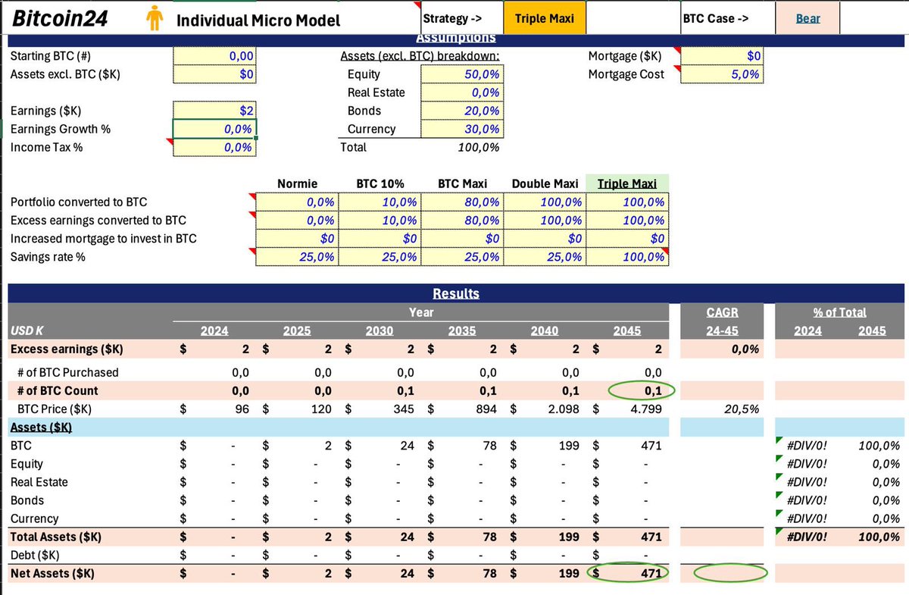Viewport: 909px width, 595px height.
Task: Select the Assets excl. BTC ($K) value cell
Action: coord(215,74)
